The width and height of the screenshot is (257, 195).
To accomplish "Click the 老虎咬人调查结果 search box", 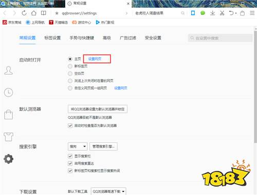I will coord(158,13).
